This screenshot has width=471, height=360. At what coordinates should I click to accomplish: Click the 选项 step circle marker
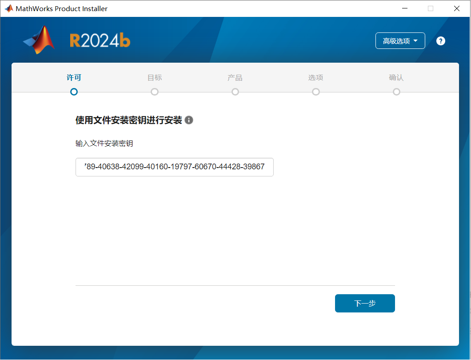click(315, 92)
